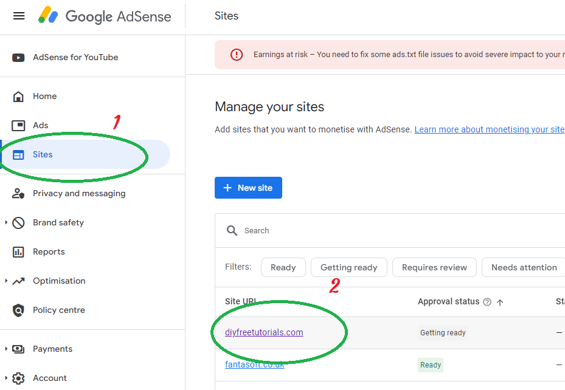Screen dimensions: 565x390
Task: Click the Approval status help question icon
Action: 487,302
